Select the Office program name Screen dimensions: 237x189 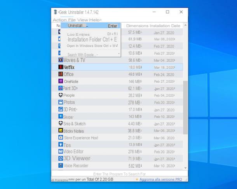coord(69,74)
